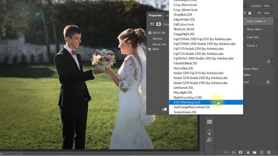Choose Fuji ETERNA 250D Fuji 3510 LUT
278x156 pixels.
(x=206, y=39)
